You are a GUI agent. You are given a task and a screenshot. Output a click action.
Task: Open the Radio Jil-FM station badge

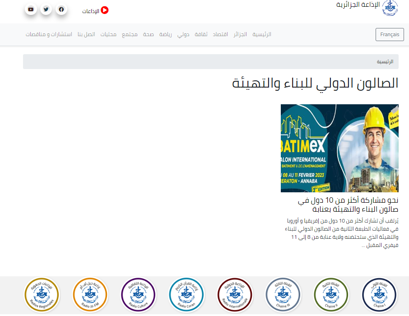90,295
